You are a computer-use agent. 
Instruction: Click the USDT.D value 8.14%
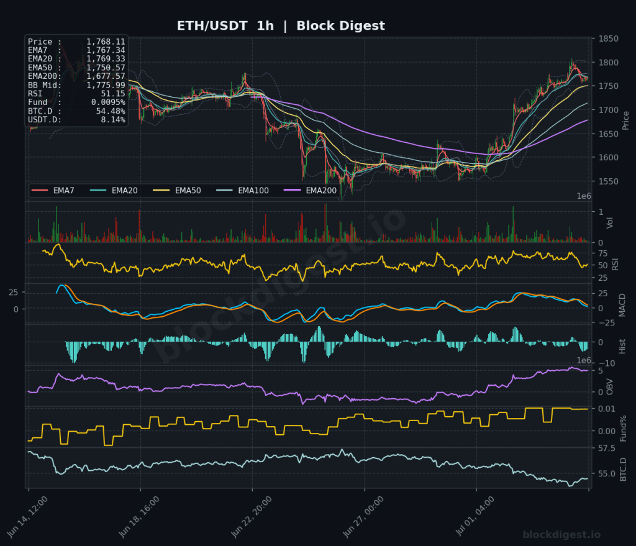(113, 120)
